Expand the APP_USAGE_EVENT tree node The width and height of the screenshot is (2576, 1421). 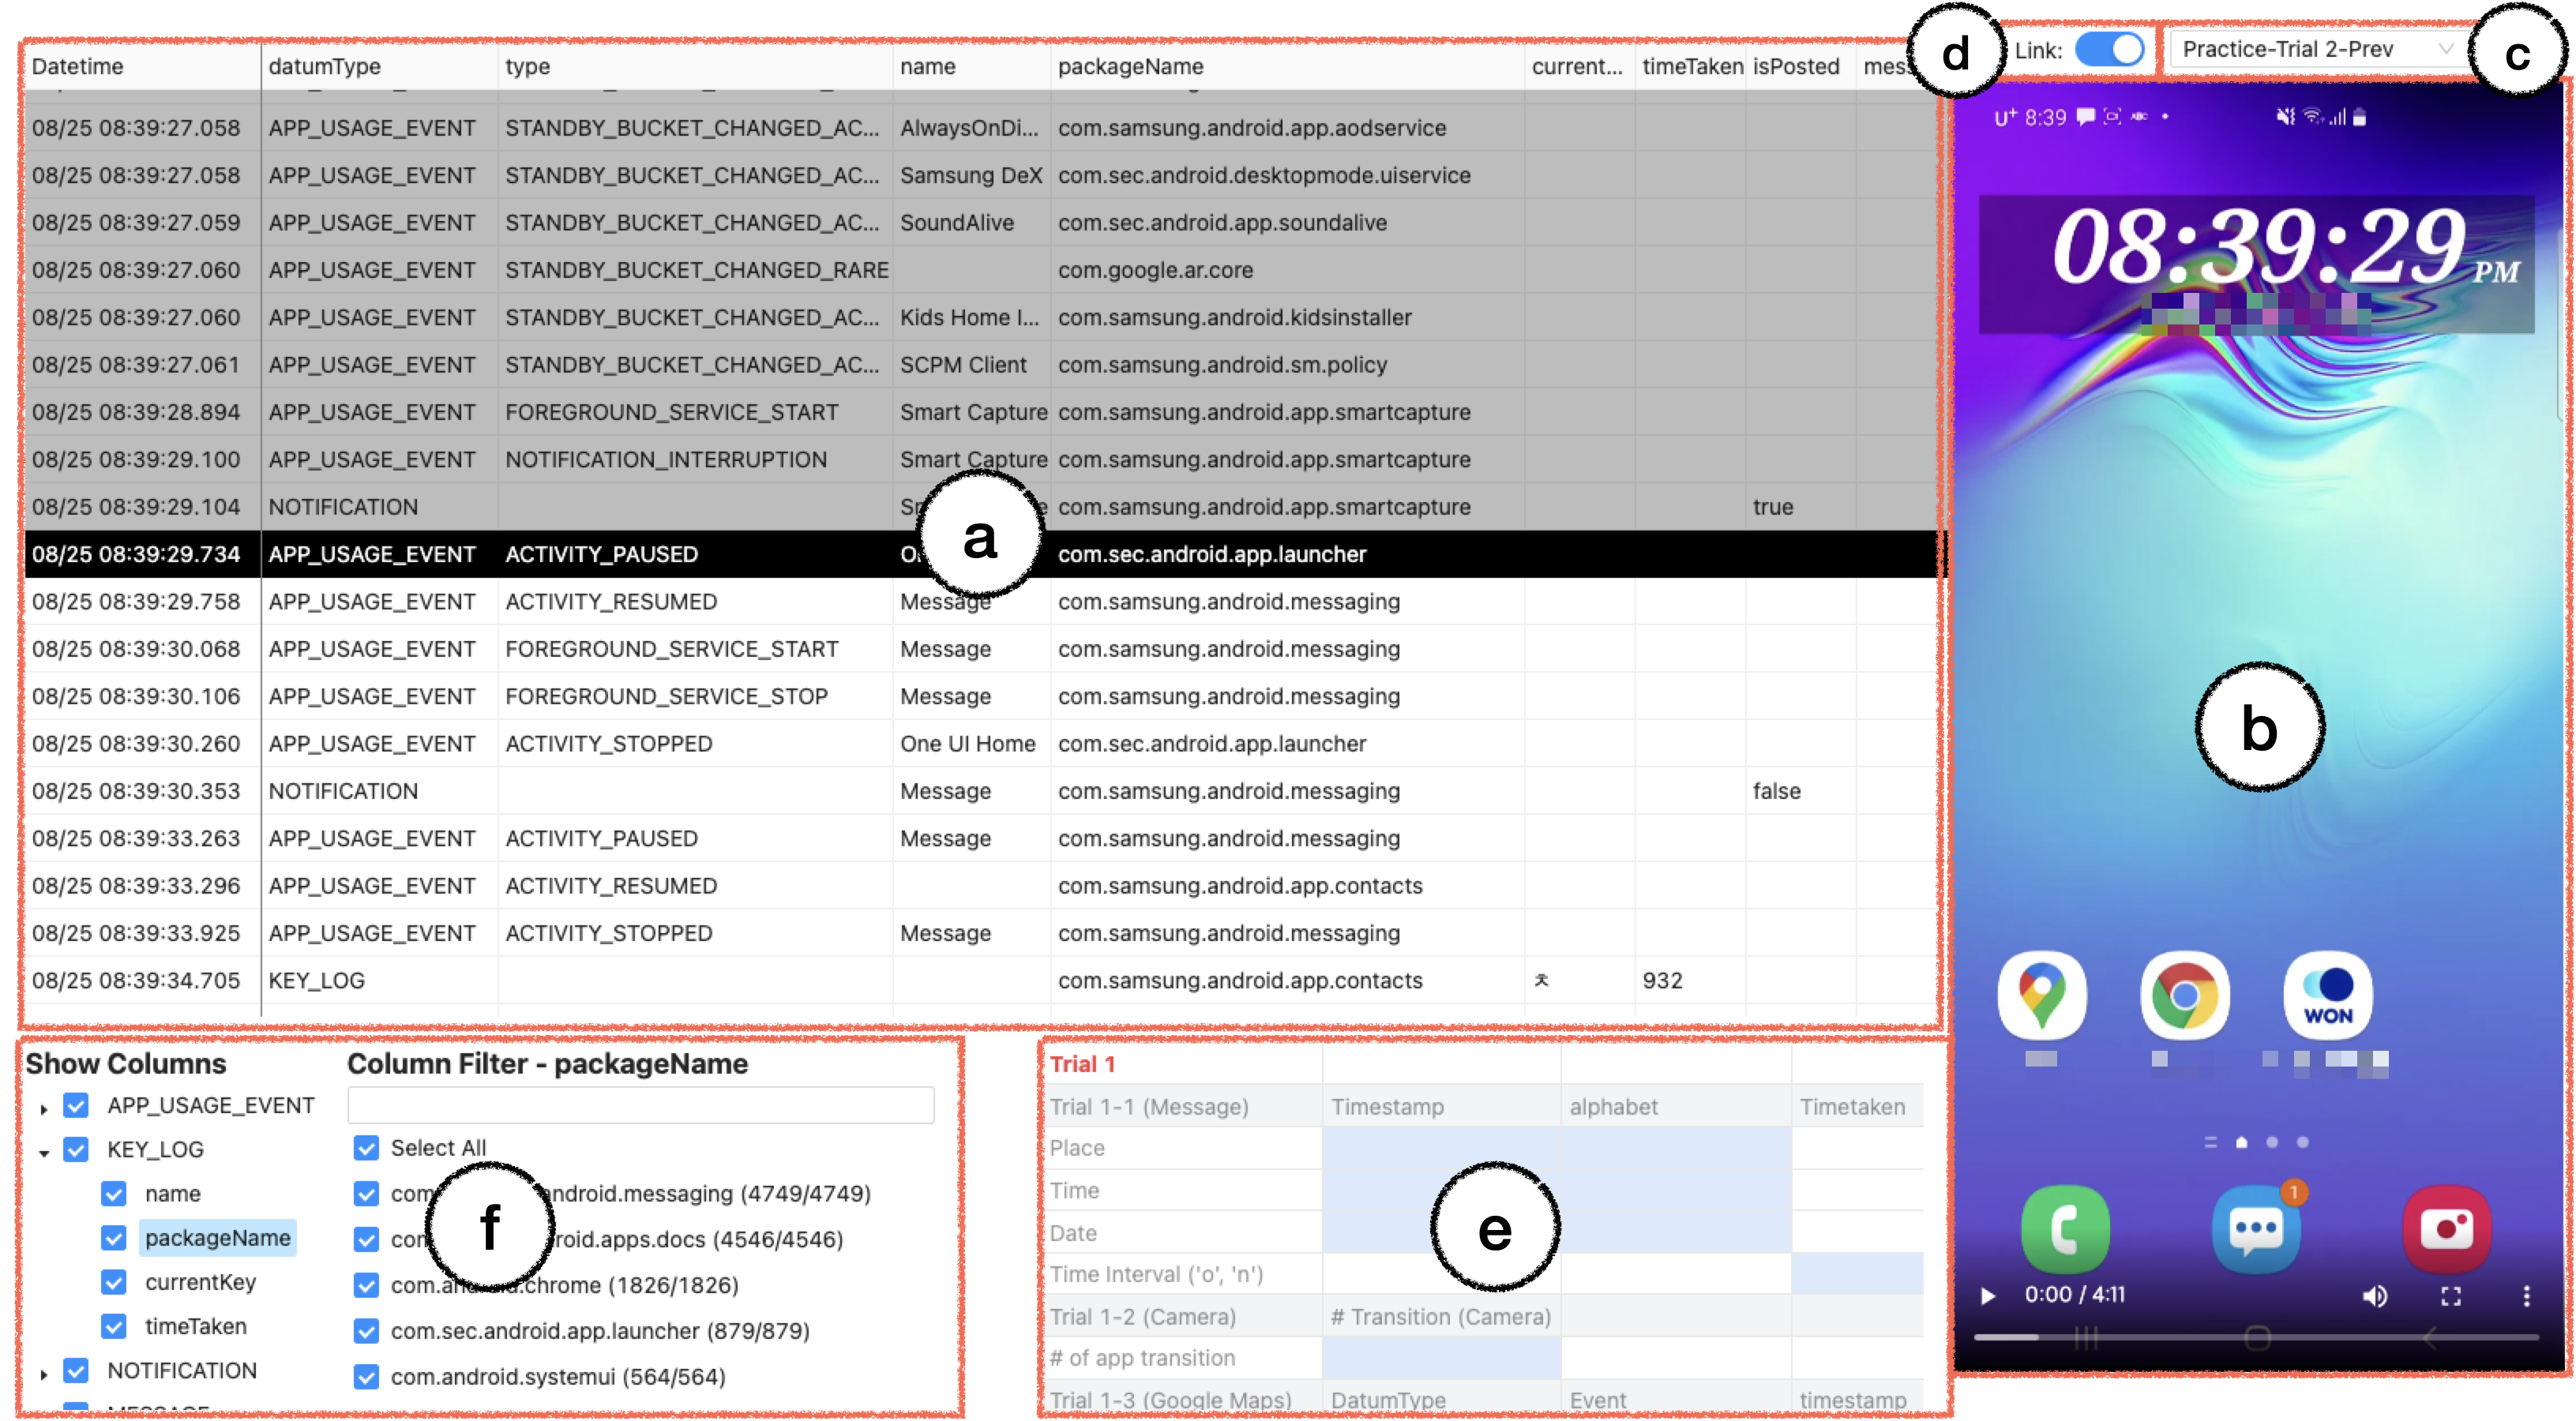(x=44, y=1107)
